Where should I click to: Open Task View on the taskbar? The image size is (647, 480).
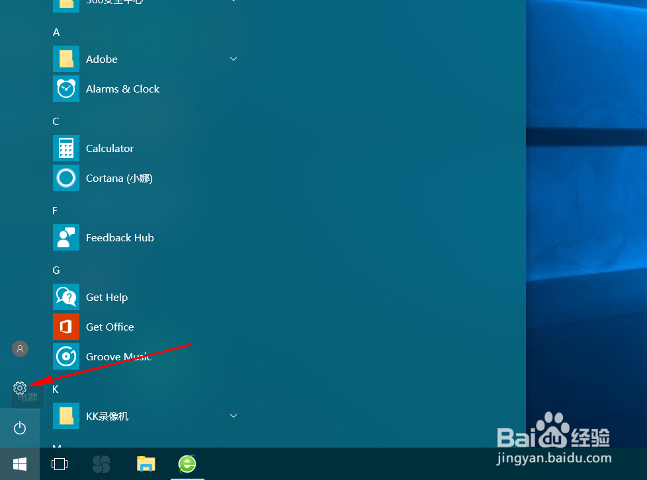coord(60,464)
